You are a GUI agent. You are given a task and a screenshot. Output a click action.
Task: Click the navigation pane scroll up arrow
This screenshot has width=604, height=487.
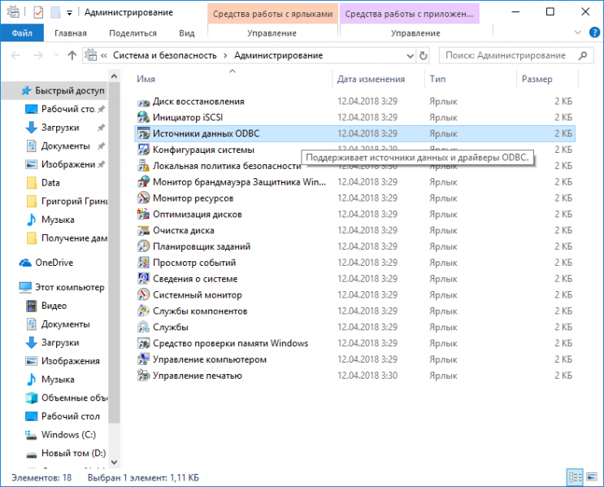pos(114,76)
